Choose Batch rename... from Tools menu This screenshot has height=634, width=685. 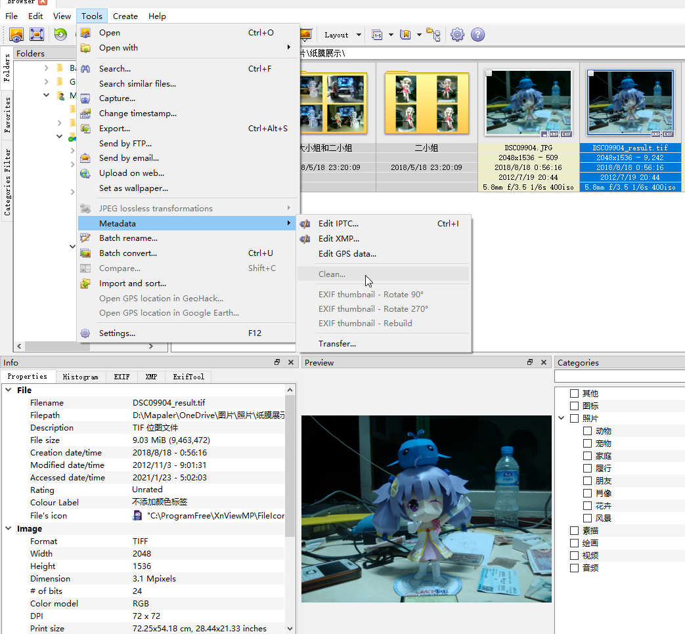click(x=128, y=238)
